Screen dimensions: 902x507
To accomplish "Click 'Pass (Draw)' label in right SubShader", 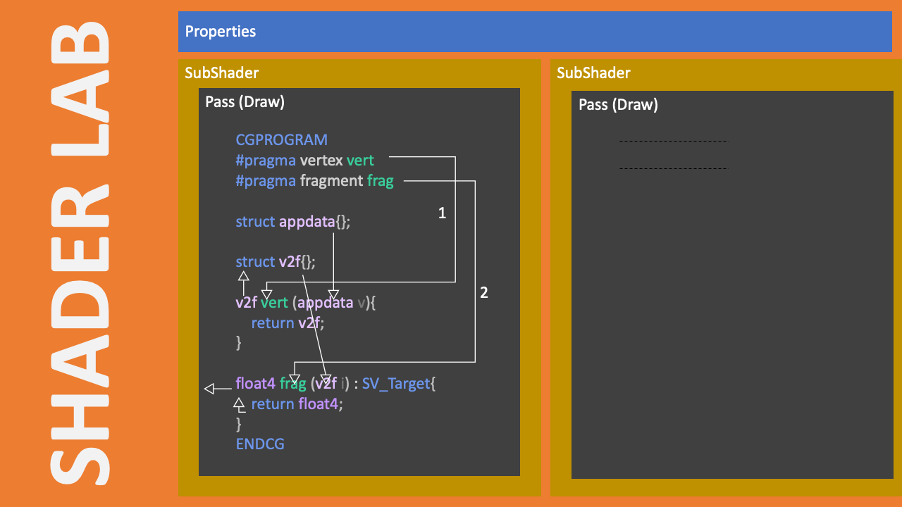I will [618, 104].
